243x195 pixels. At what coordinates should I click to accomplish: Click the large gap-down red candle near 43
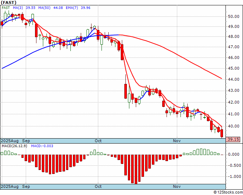click(125, 91)
